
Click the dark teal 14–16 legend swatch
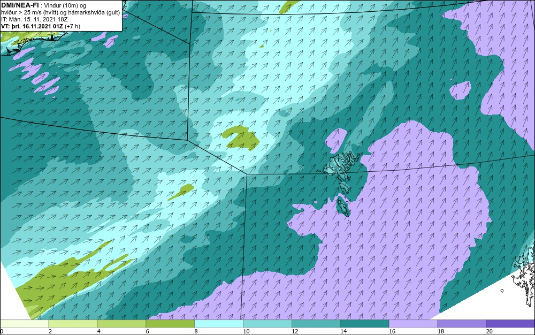[364, 323]
